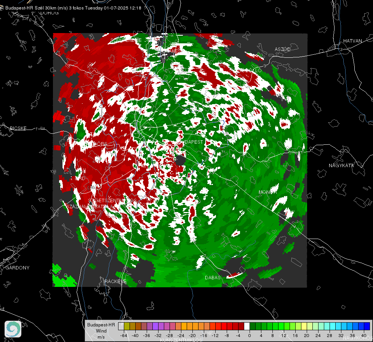
Task: Click the BUDAPEST label on the radar map
Action: (192, 142)
